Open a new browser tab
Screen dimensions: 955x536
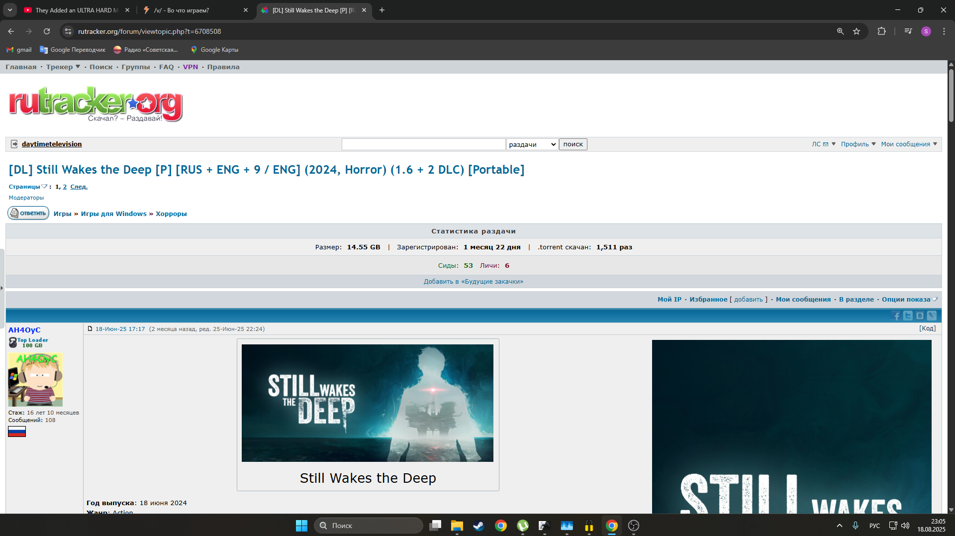382,10
